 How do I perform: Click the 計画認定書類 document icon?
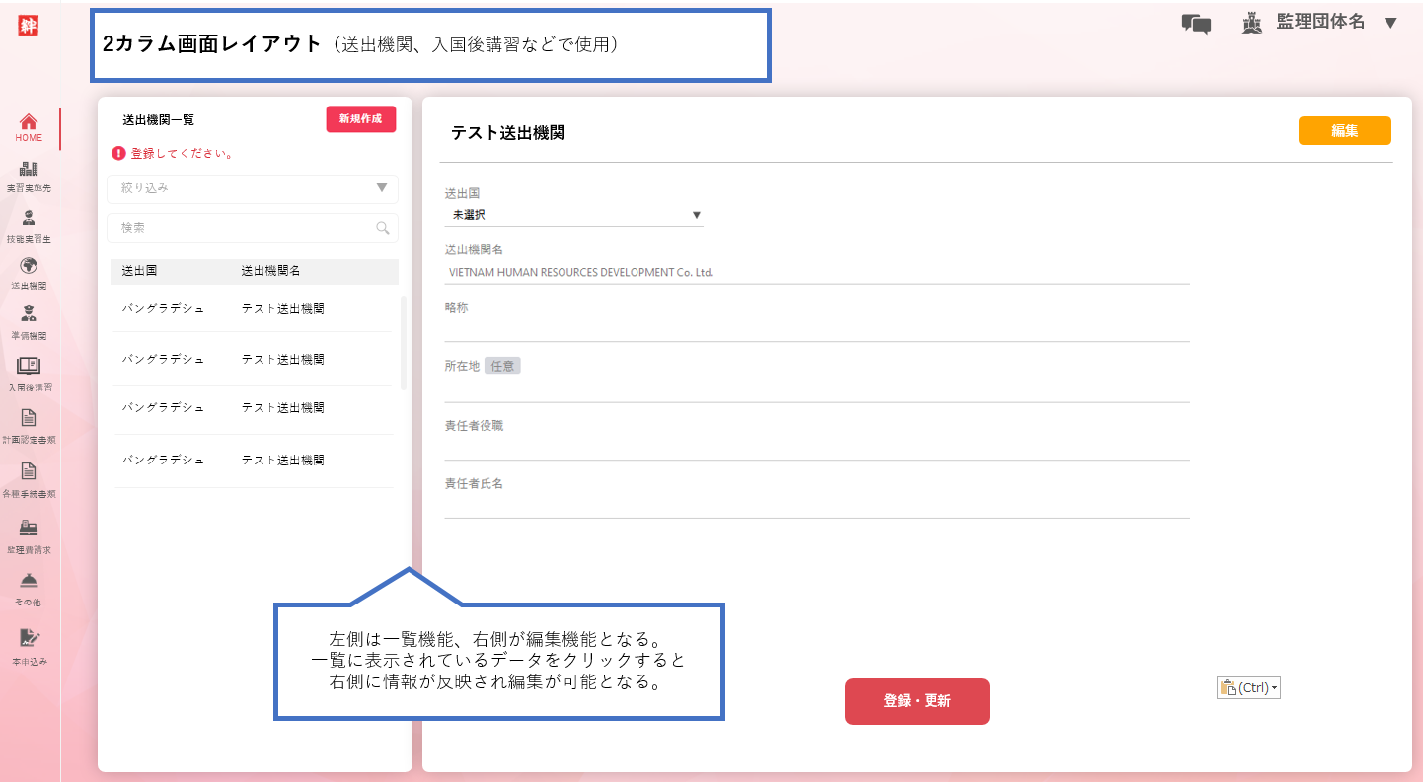tap(29, 418)
